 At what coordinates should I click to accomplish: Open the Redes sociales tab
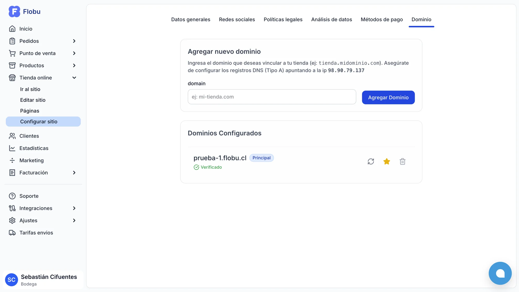pyautogui.click(x=237, y=19)
